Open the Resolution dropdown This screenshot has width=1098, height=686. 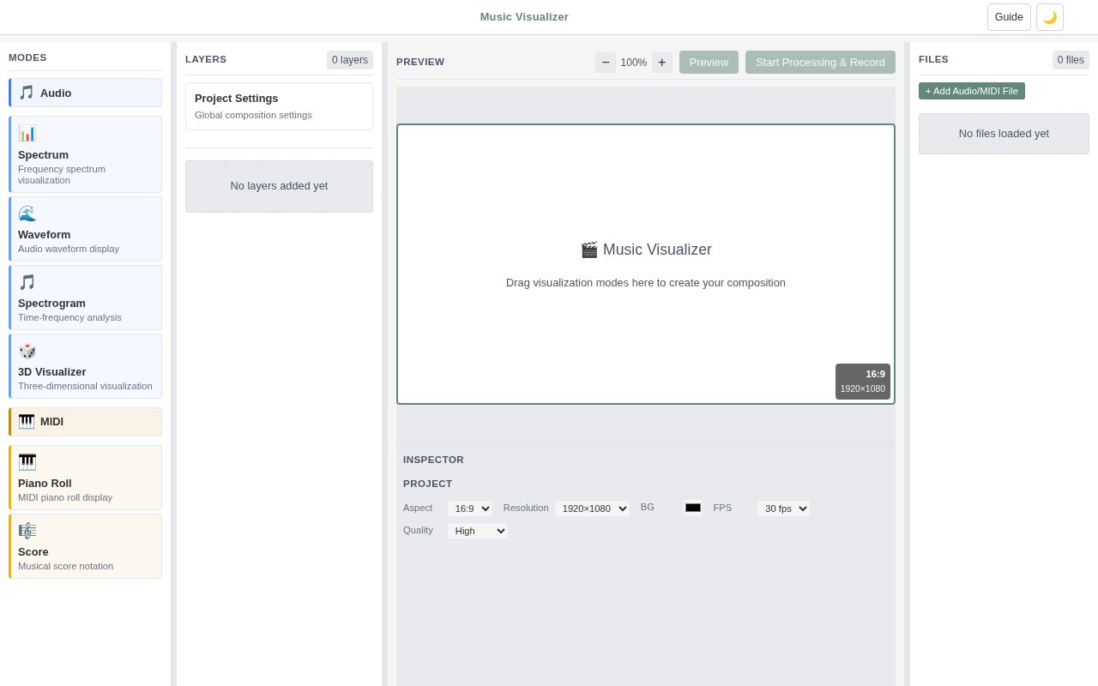(x=592, y=508)
